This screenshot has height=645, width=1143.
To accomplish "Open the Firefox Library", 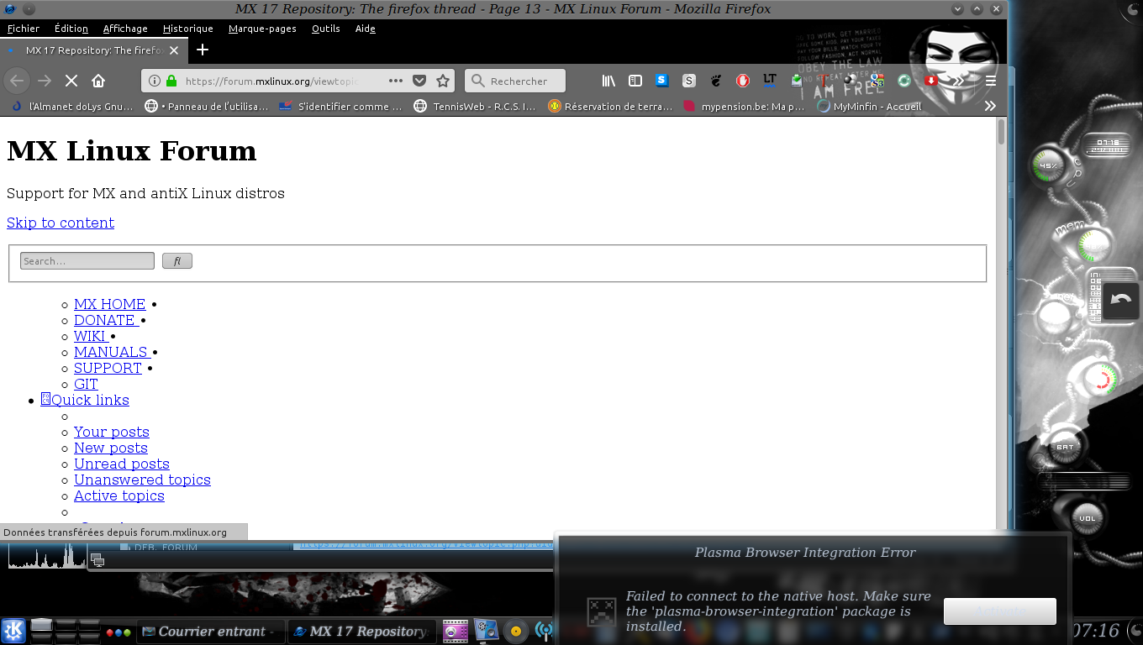I will pyautogui.click(x=609, y=81).
